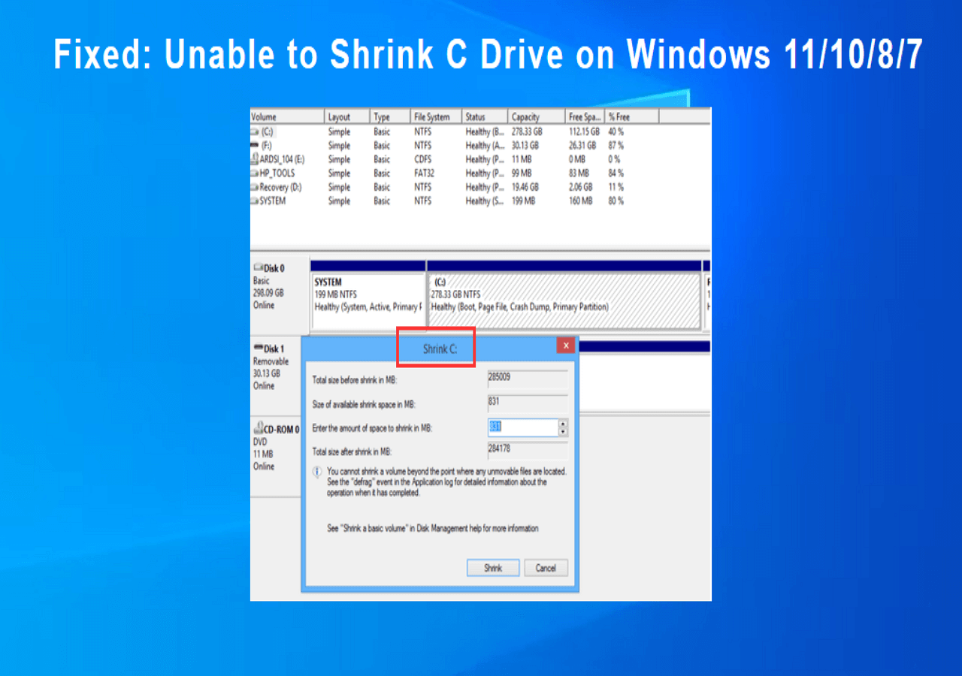This screenshot has height=676, width=962.
Task: Click the drive icon beside SYSTEM in the volume list
Action: 255,201
